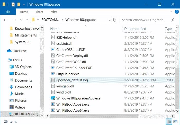The height and width of the screenshot is (125, 180).
Task: Select the HttpHelper.exe application icon
Action: pos(53,74)
